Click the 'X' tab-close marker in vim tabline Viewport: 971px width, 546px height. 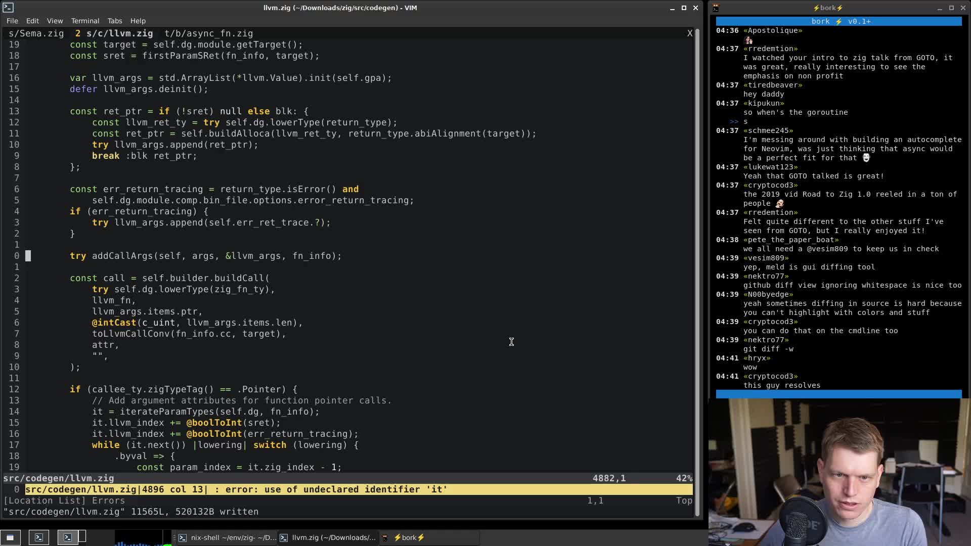[x=689, y=33]
